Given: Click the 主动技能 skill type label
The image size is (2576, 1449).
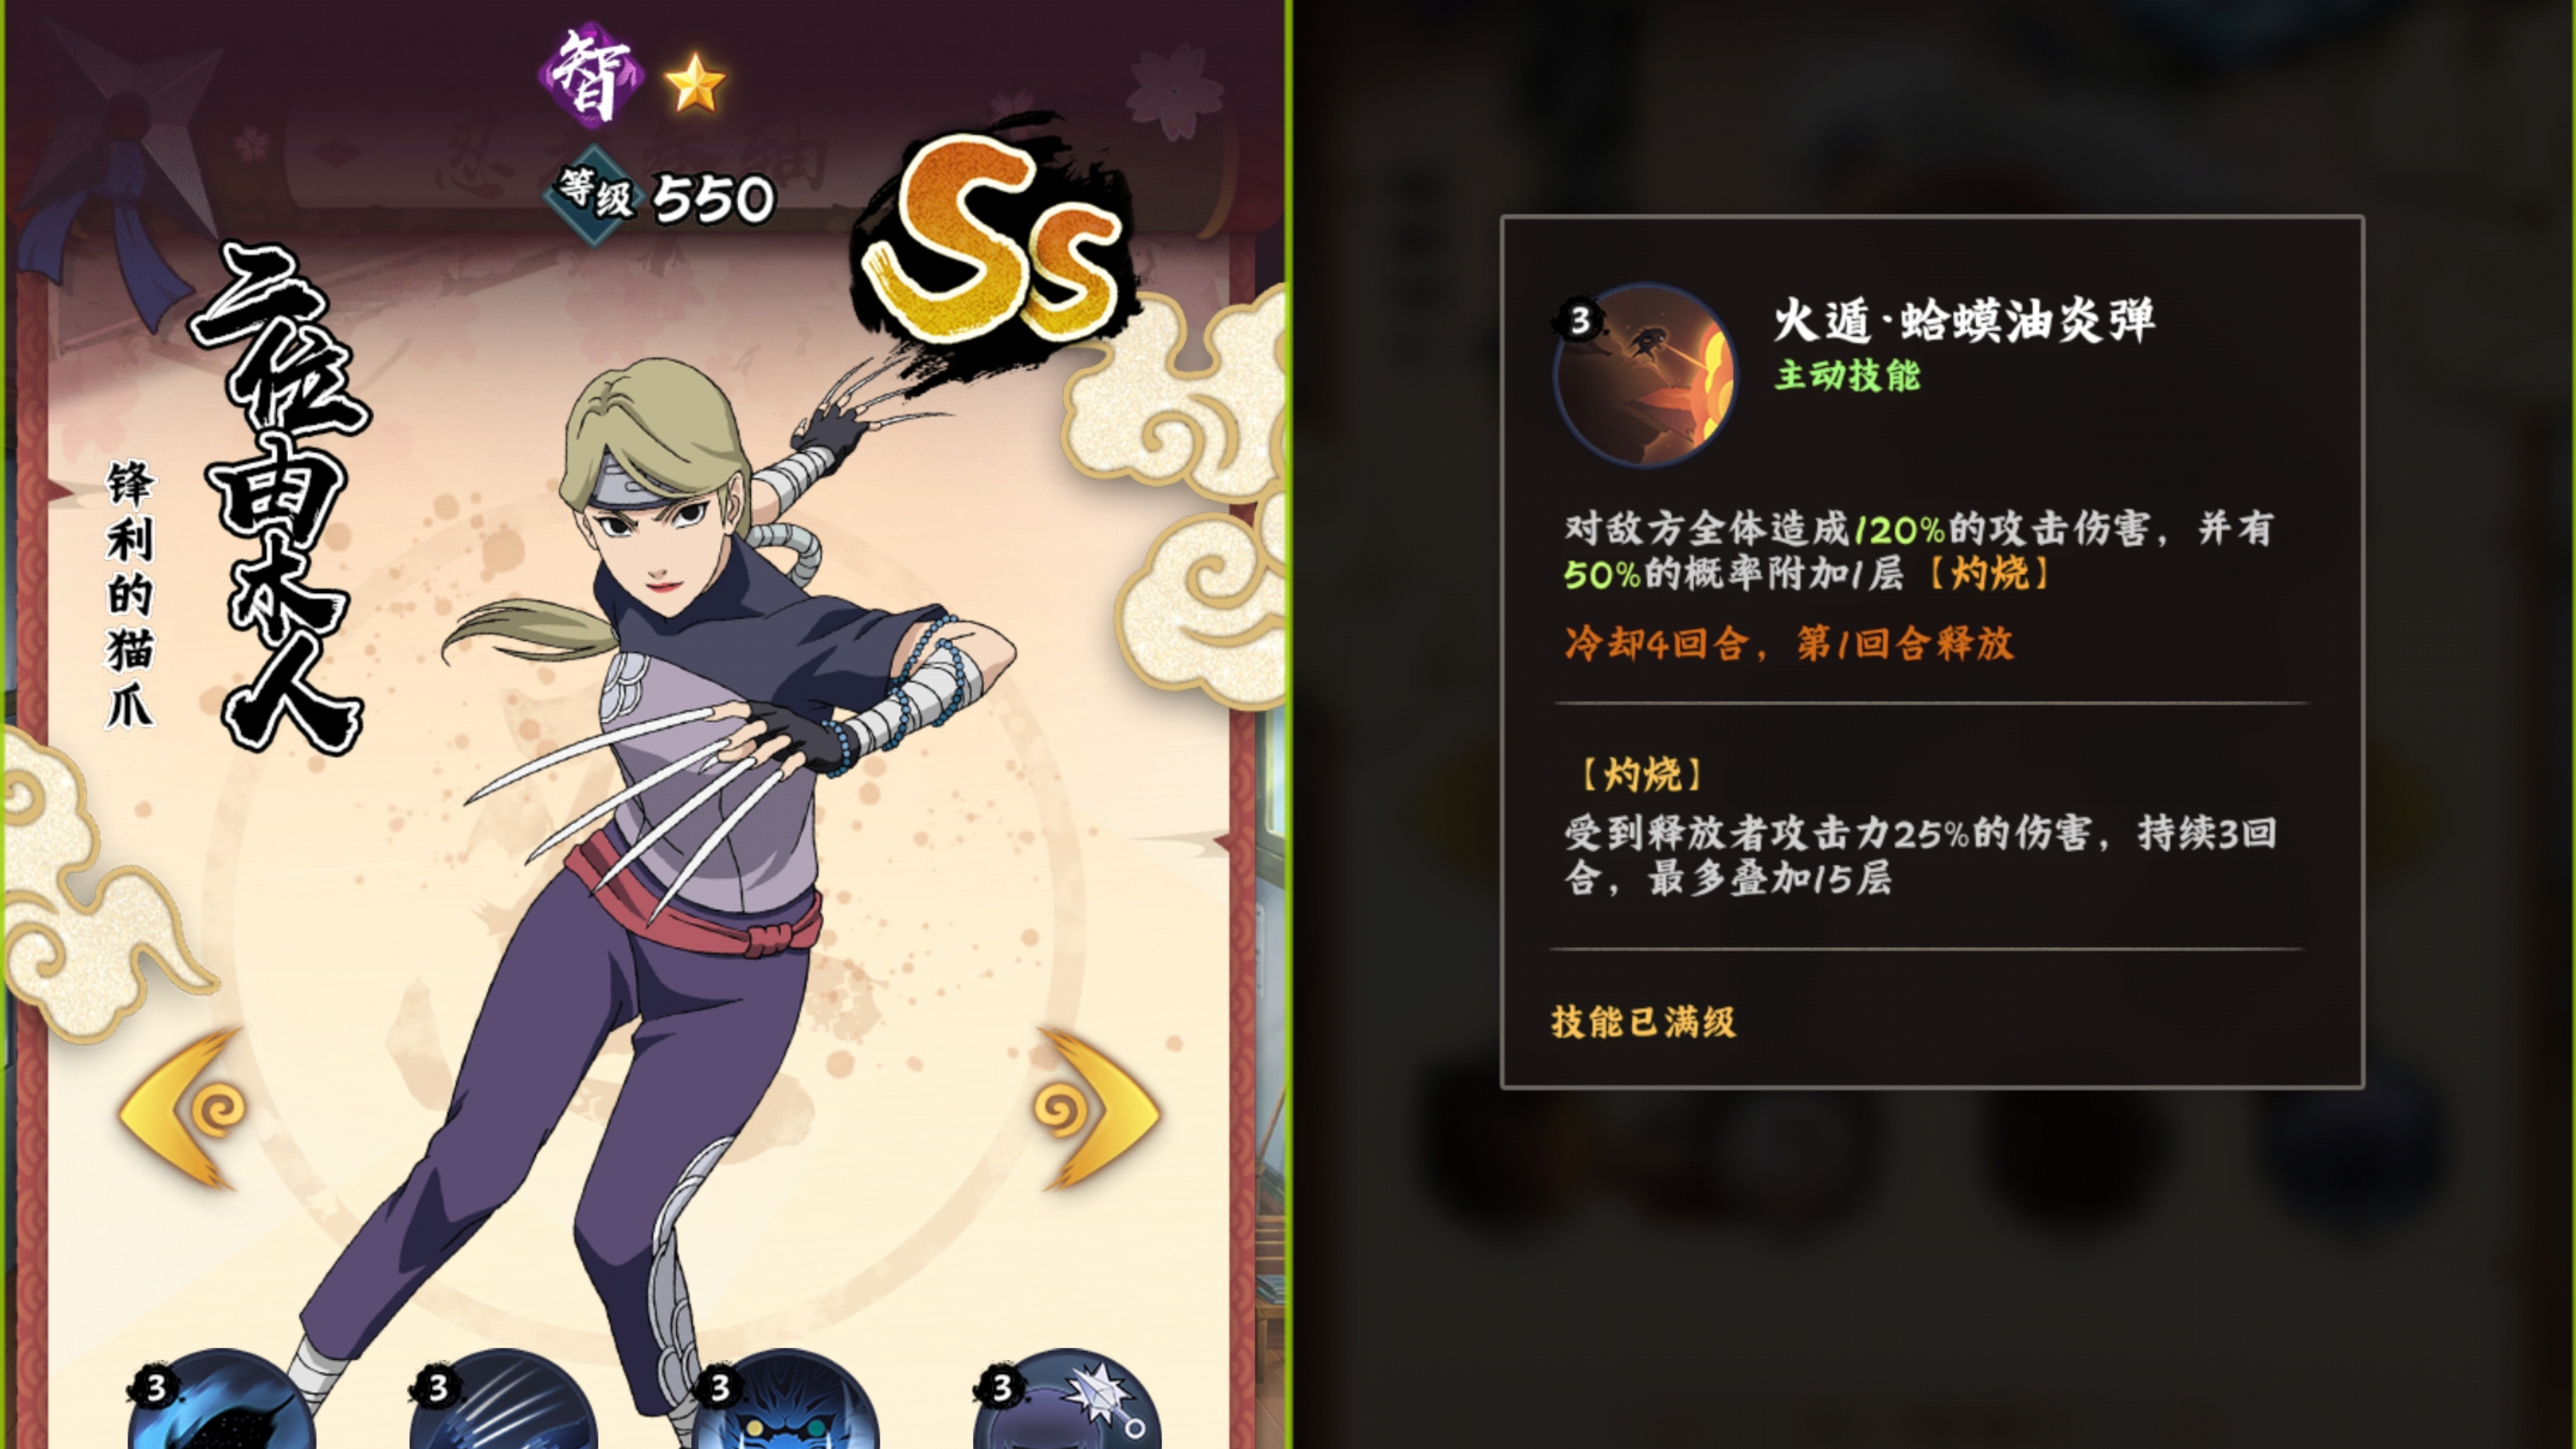Looking at the screenshot, I should coord(1848,376).
